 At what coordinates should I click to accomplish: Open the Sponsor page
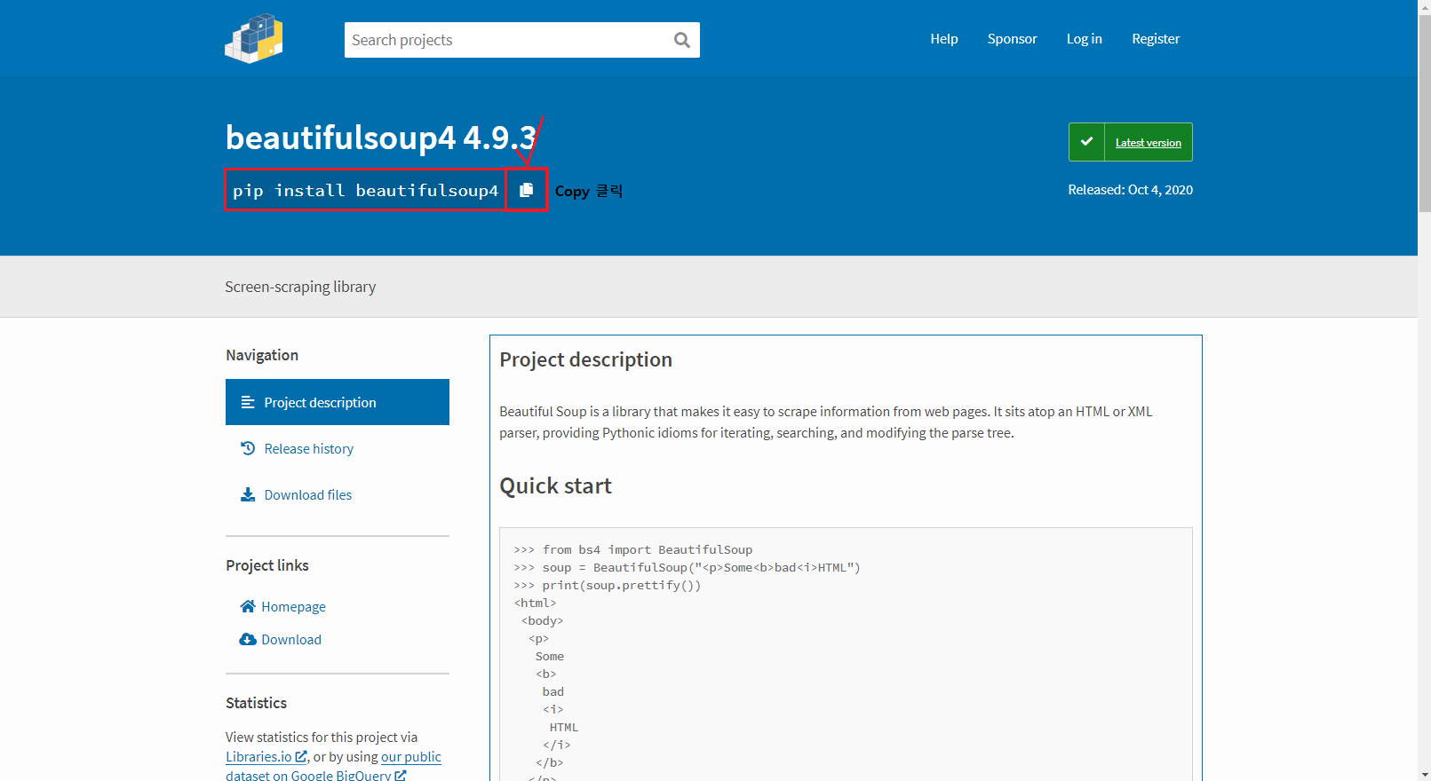[1012, 39]
